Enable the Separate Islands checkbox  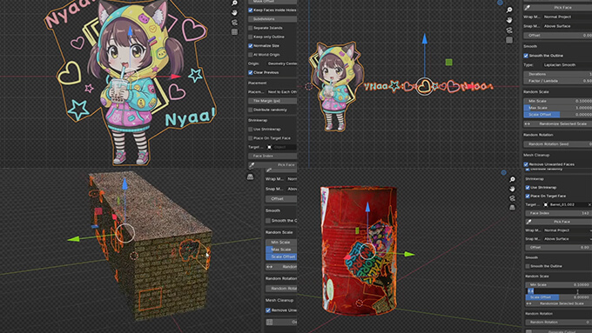pos(251,28)
